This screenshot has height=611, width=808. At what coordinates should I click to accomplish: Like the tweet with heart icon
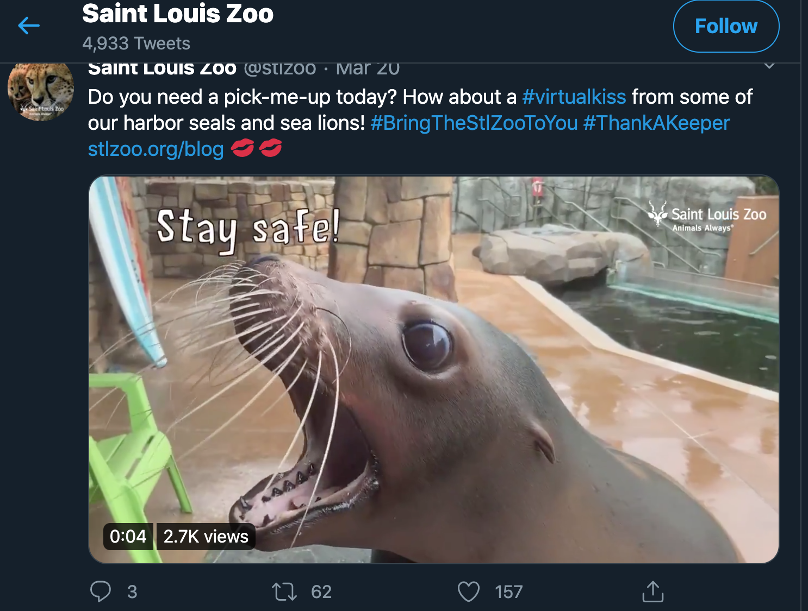(469, 591)
